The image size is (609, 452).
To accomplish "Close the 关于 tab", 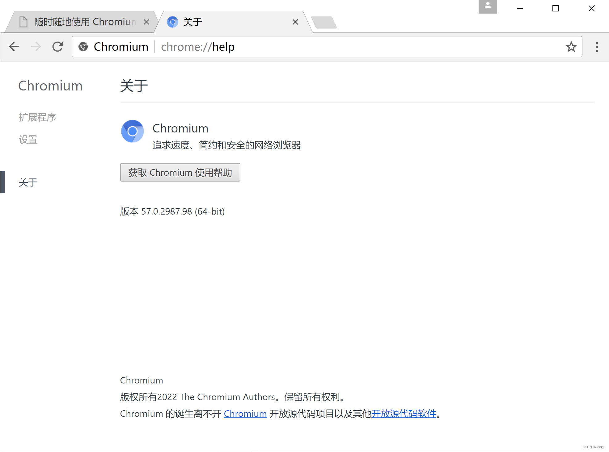I will [295, 22].
